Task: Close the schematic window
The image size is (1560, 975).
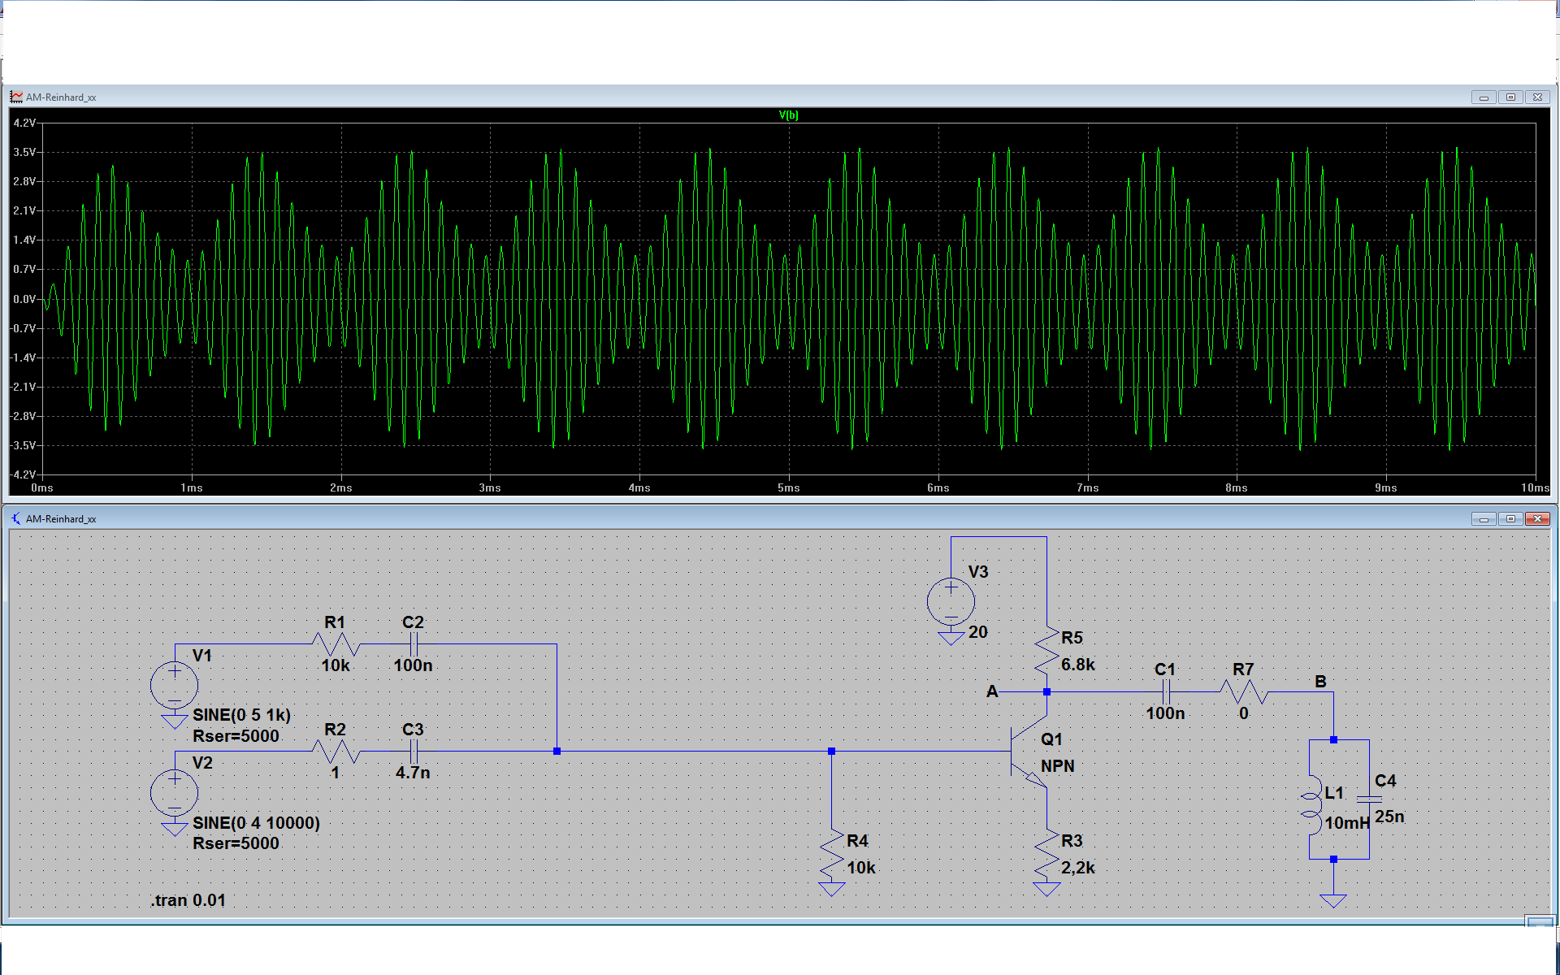Action: click(x=1537, y=518)
